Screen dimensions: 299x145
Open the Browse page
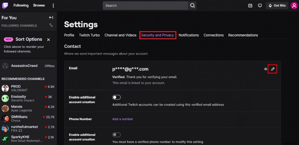click(39, 6)
